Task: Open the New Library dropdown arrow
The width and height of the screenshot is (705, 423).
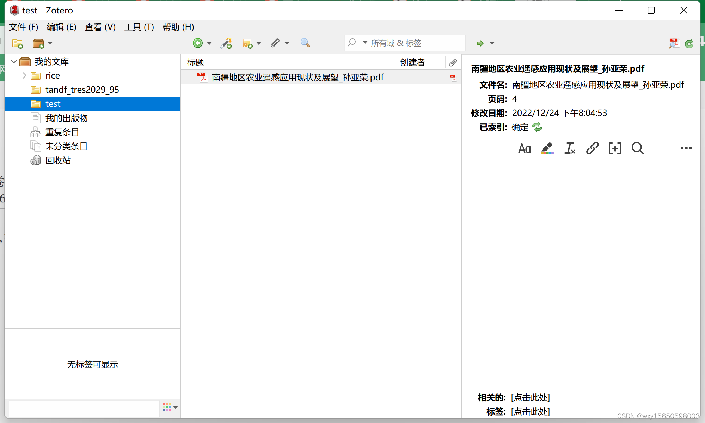Action: [50, 43]
